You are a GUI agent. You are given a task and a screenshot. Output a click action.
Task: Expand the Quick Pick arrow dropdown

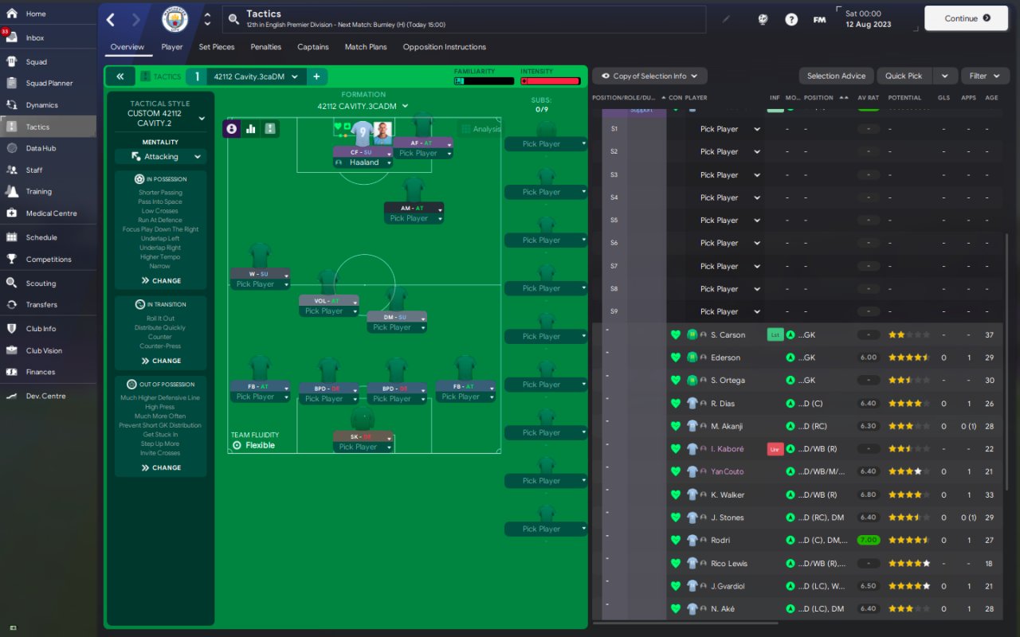pyautogui.click(x=944, y=76)
